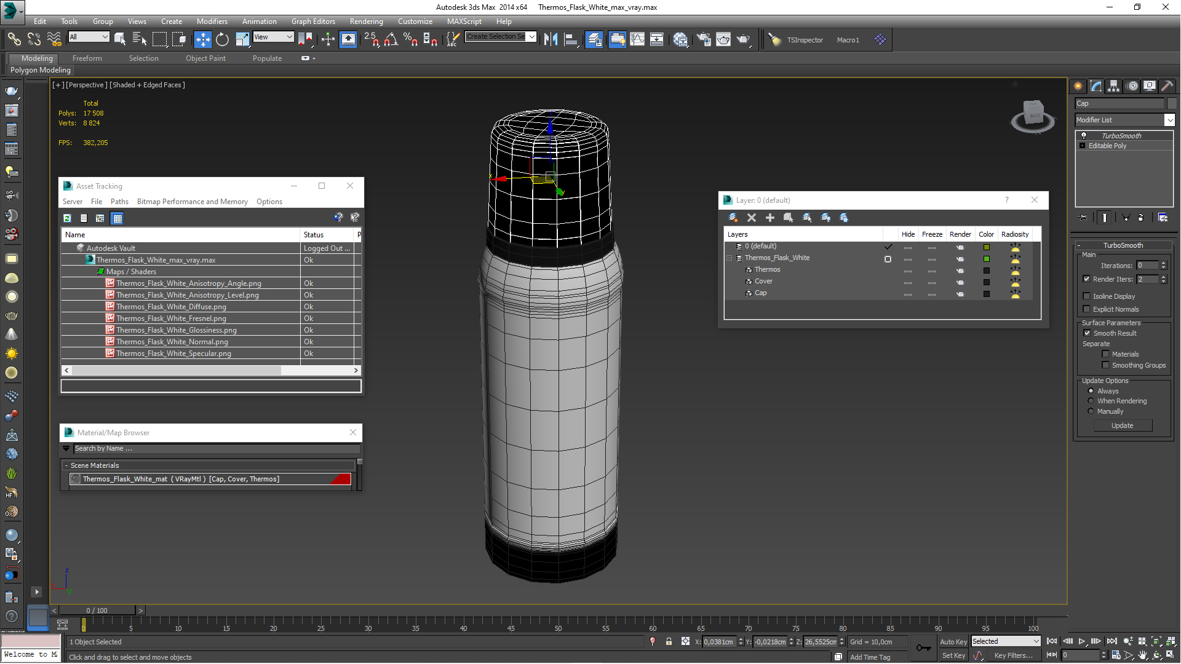Activate the Select and Move tool
This screenshot has width=1181, height=664.
[x=202, y=39]
